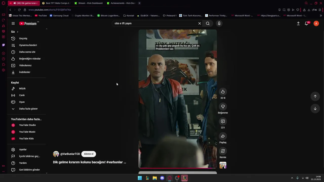Subscribe with the Abone ol button
Viewport: 324px width, 182px height.
point(89,154)
